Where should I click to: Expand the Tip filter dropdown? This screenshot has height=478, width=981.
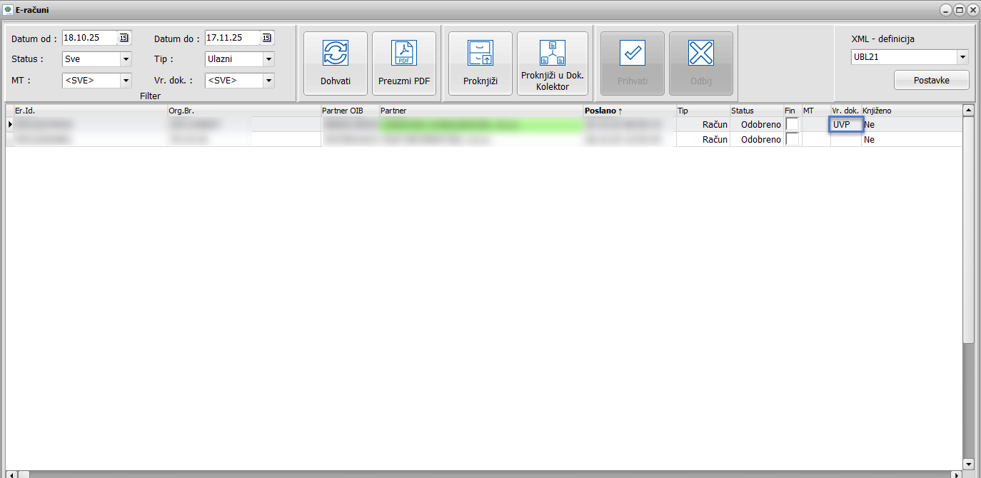click(x=268, y=59)
